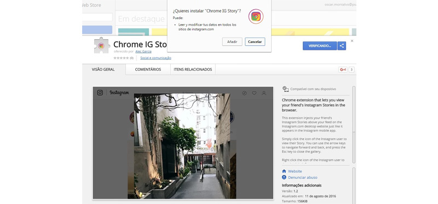Click the Instagram wordmark in the preview
438x204 pixels.
point(119,93)
